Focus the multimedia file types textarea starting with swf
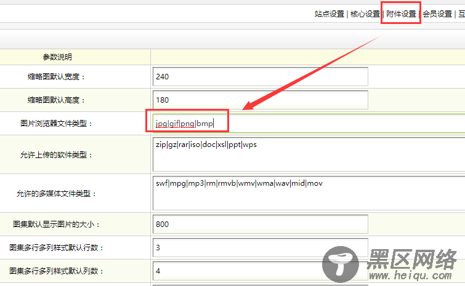 [308, 193]
